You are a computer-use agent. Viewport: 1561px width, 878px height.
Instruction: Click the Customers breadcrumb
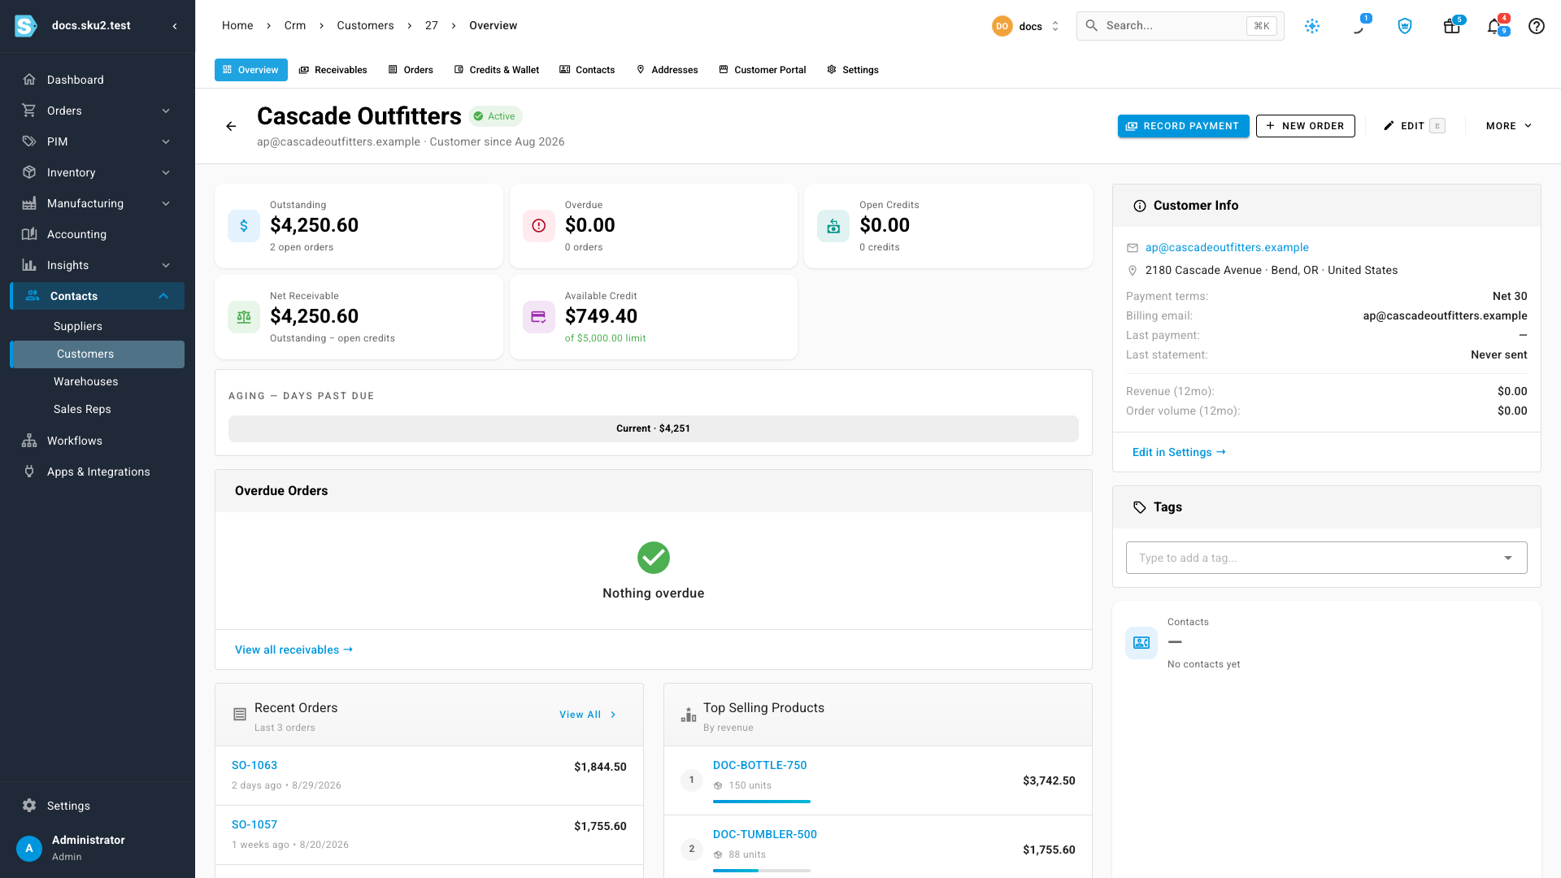[x=365, y=26]
